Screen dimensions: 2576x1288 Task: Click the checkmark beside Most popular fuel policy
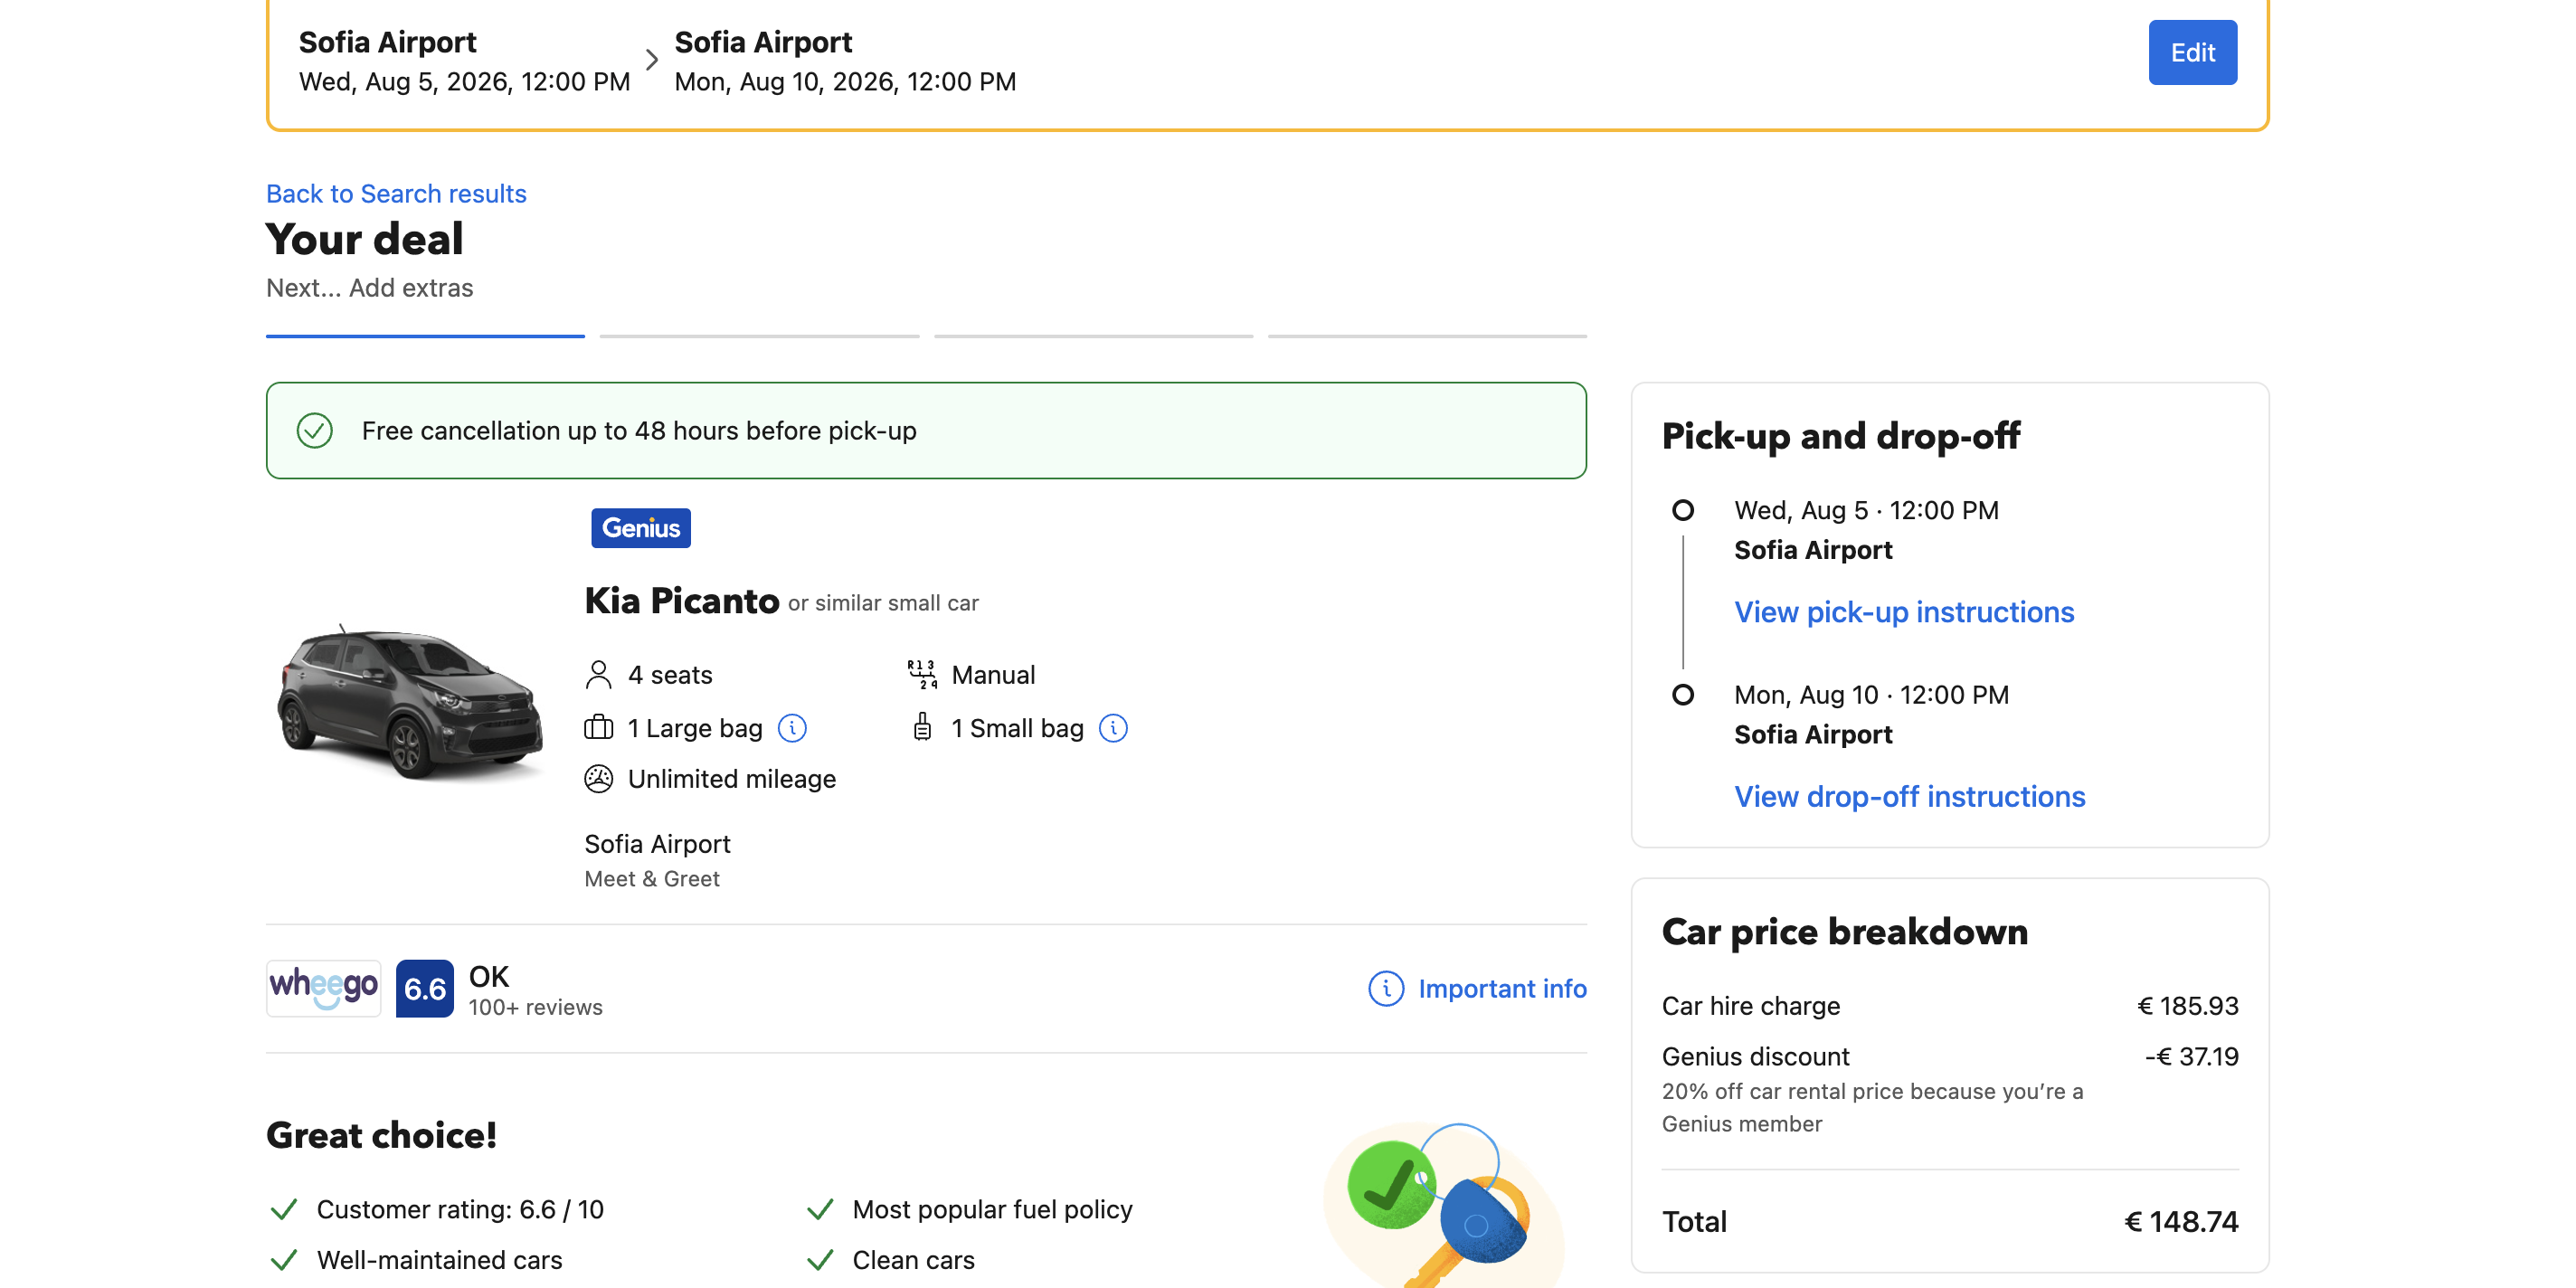point(820,1210)
